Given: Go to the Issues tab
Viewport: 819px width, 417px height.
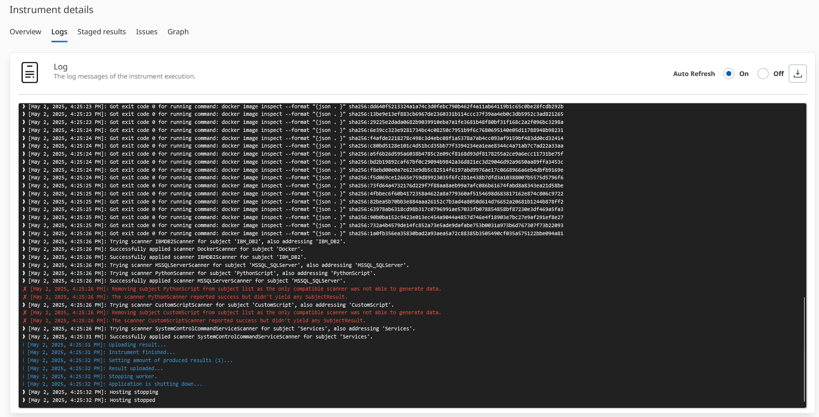Looking at the screenshot, I should tap(147, 32).
